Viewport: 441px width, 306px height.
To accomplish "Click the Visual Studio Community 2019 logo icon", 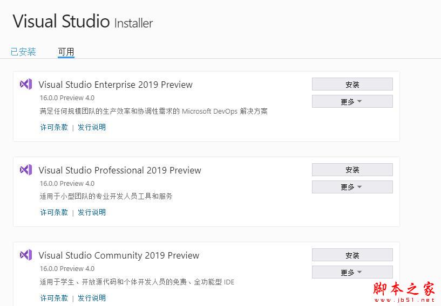I will [x=25, y=255].
